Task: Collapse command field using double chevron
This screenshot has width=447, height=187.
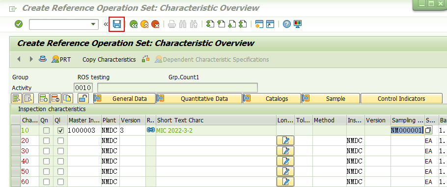Action: click(x=106, y=24)
